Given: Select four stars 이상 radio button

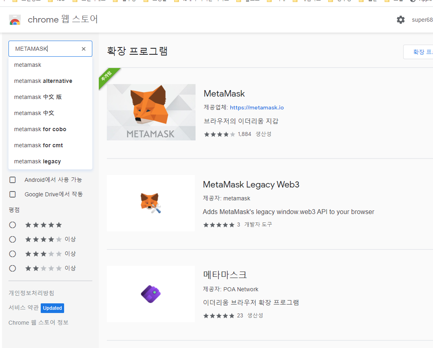Looking at the screenshot, I should click(12, 239).
